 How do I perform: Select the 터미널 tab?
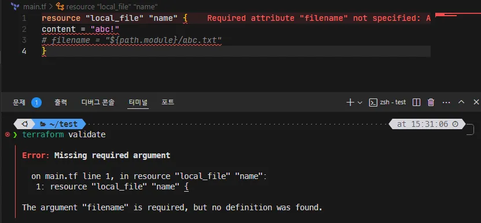(x=138, y=103)
